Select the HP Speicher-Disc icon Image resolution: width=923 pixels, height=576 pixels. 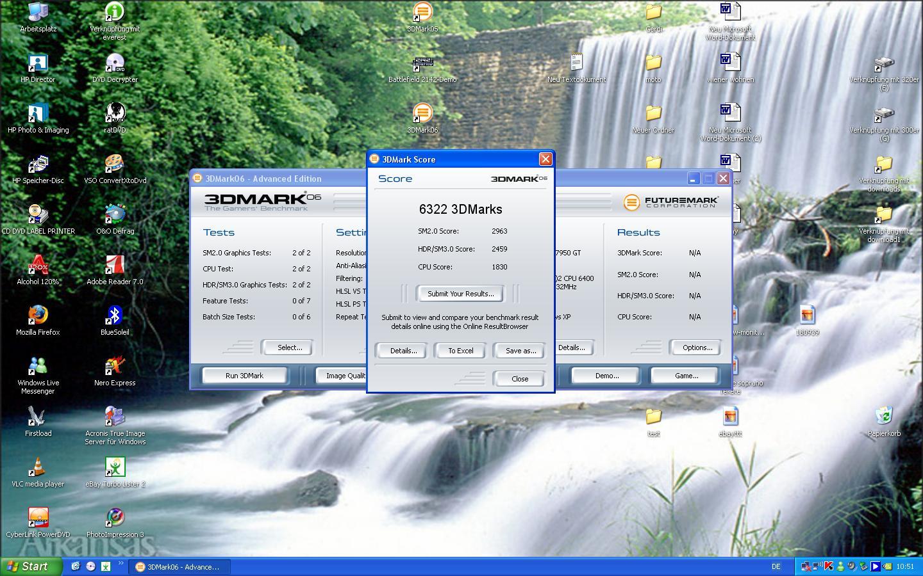pos(38,169)
